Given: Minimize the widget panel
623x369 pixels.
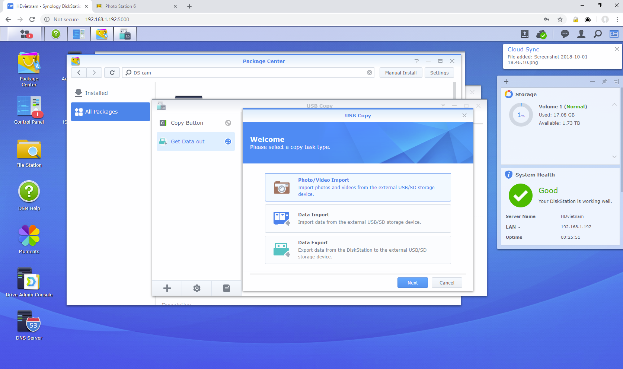Looking at the screenshot, I should tap(592, 82).
